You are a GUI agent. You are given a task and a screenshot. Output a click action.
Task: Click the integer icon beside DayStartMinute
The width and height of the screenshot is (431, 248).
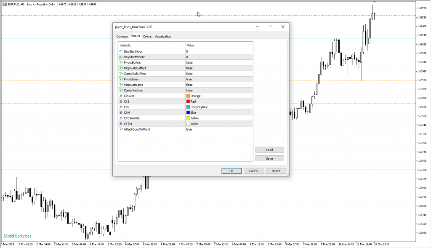point(121,57)
